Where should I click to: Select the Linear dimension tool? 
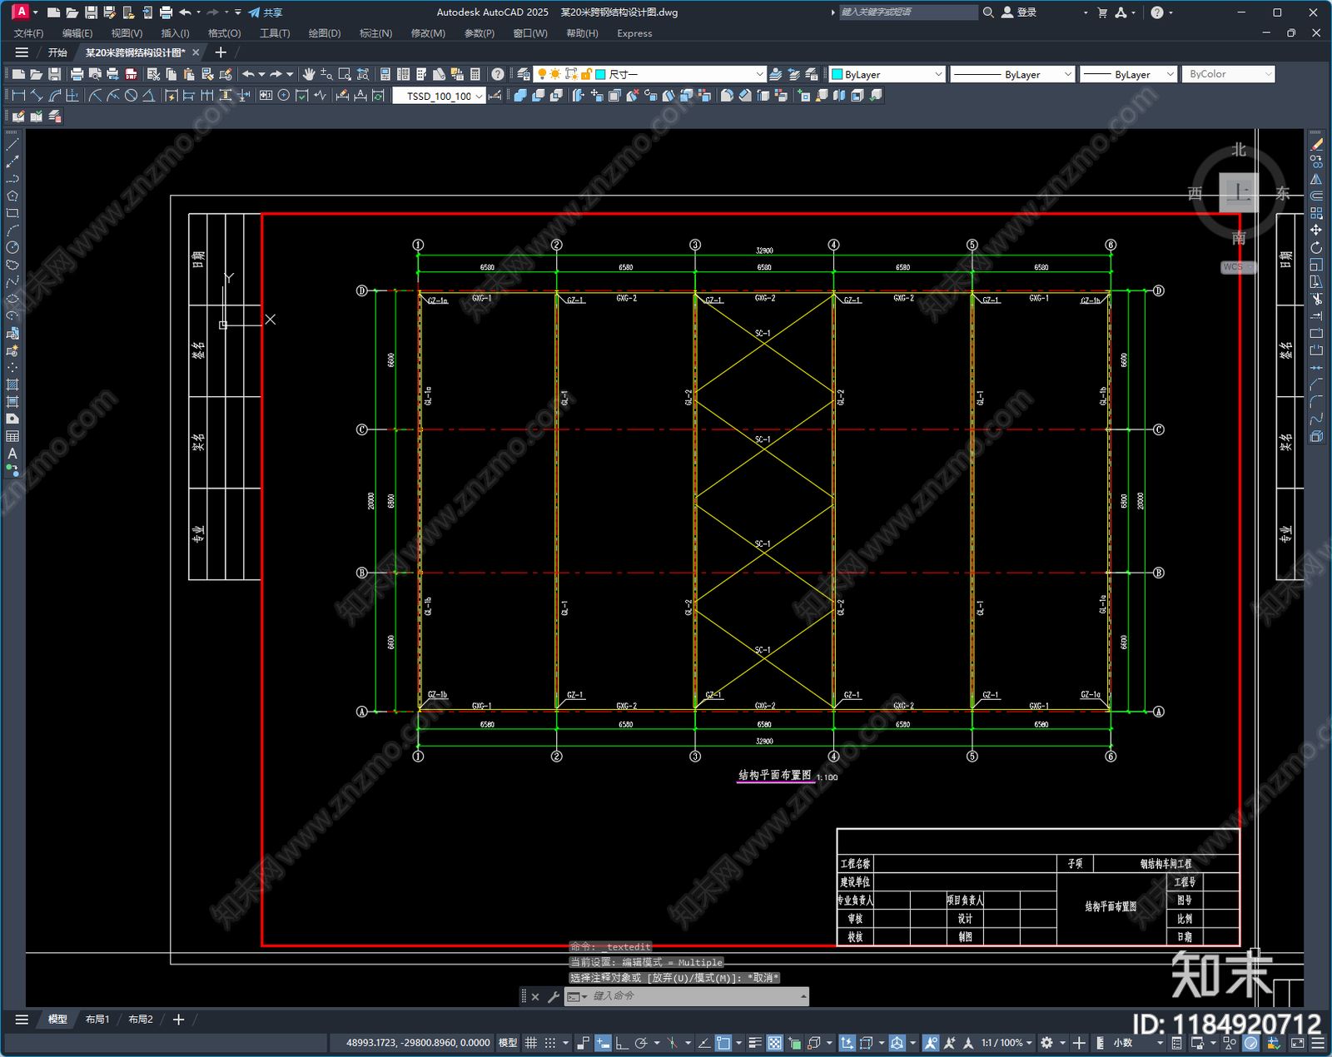click(18, 96)
